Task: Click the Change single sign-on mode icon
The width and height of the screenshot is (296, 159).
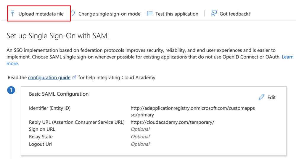Action: pos(73,14)
